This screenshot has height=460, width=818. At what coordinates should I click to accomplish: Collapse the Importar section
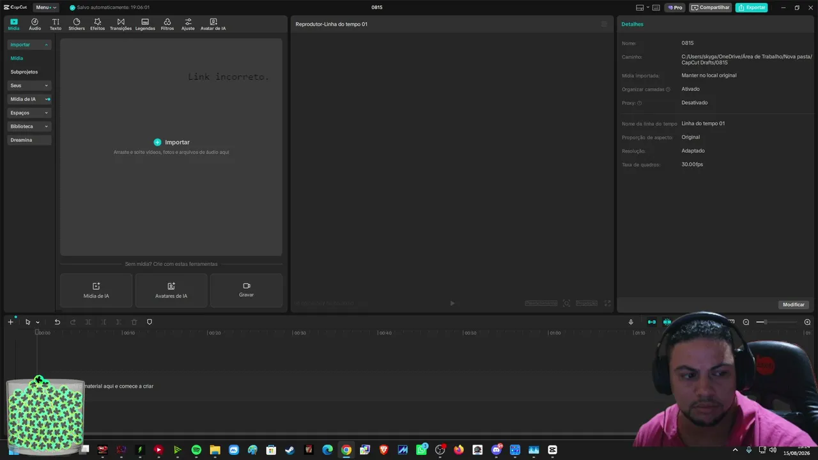point(29,45)
